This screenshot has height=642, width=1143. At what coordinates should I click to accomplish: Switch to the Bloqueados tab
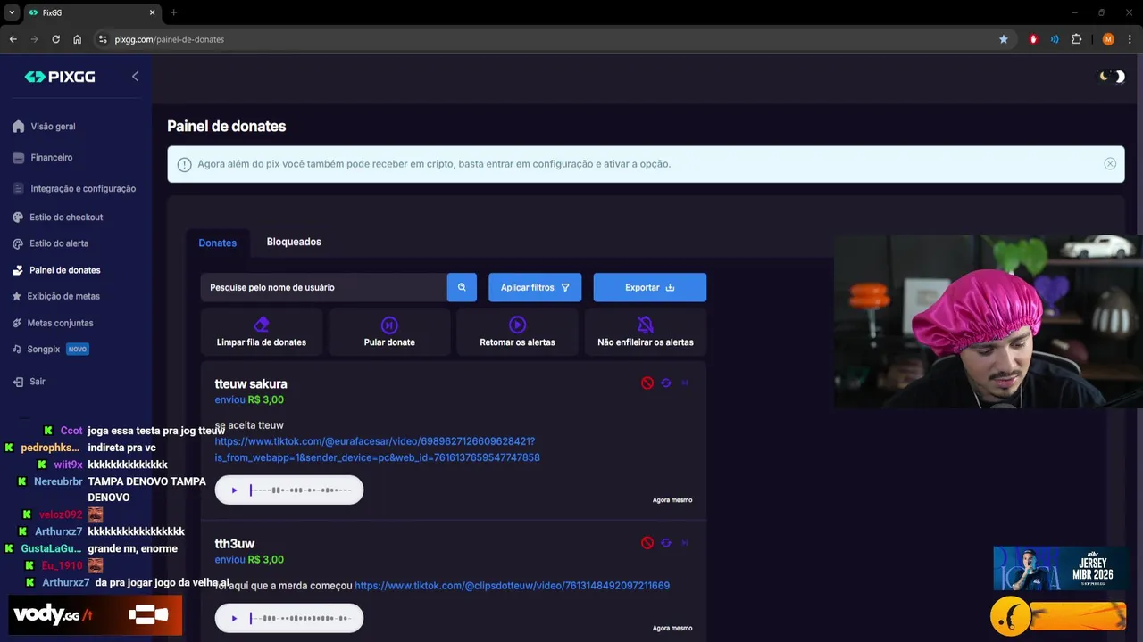[294, 242]
